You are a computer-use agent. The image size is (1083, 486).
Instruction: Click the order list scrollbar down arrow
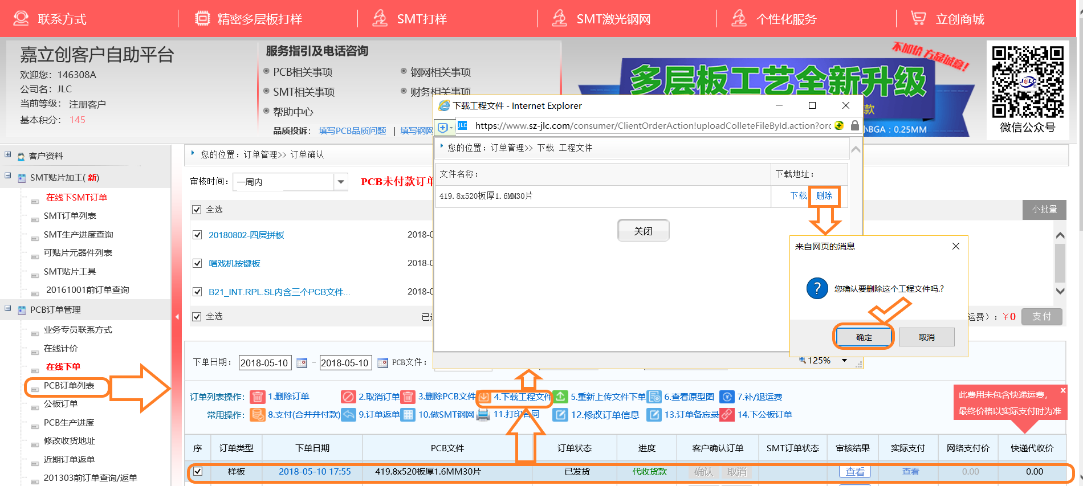pyautogui.click(x=1060, y=291)
